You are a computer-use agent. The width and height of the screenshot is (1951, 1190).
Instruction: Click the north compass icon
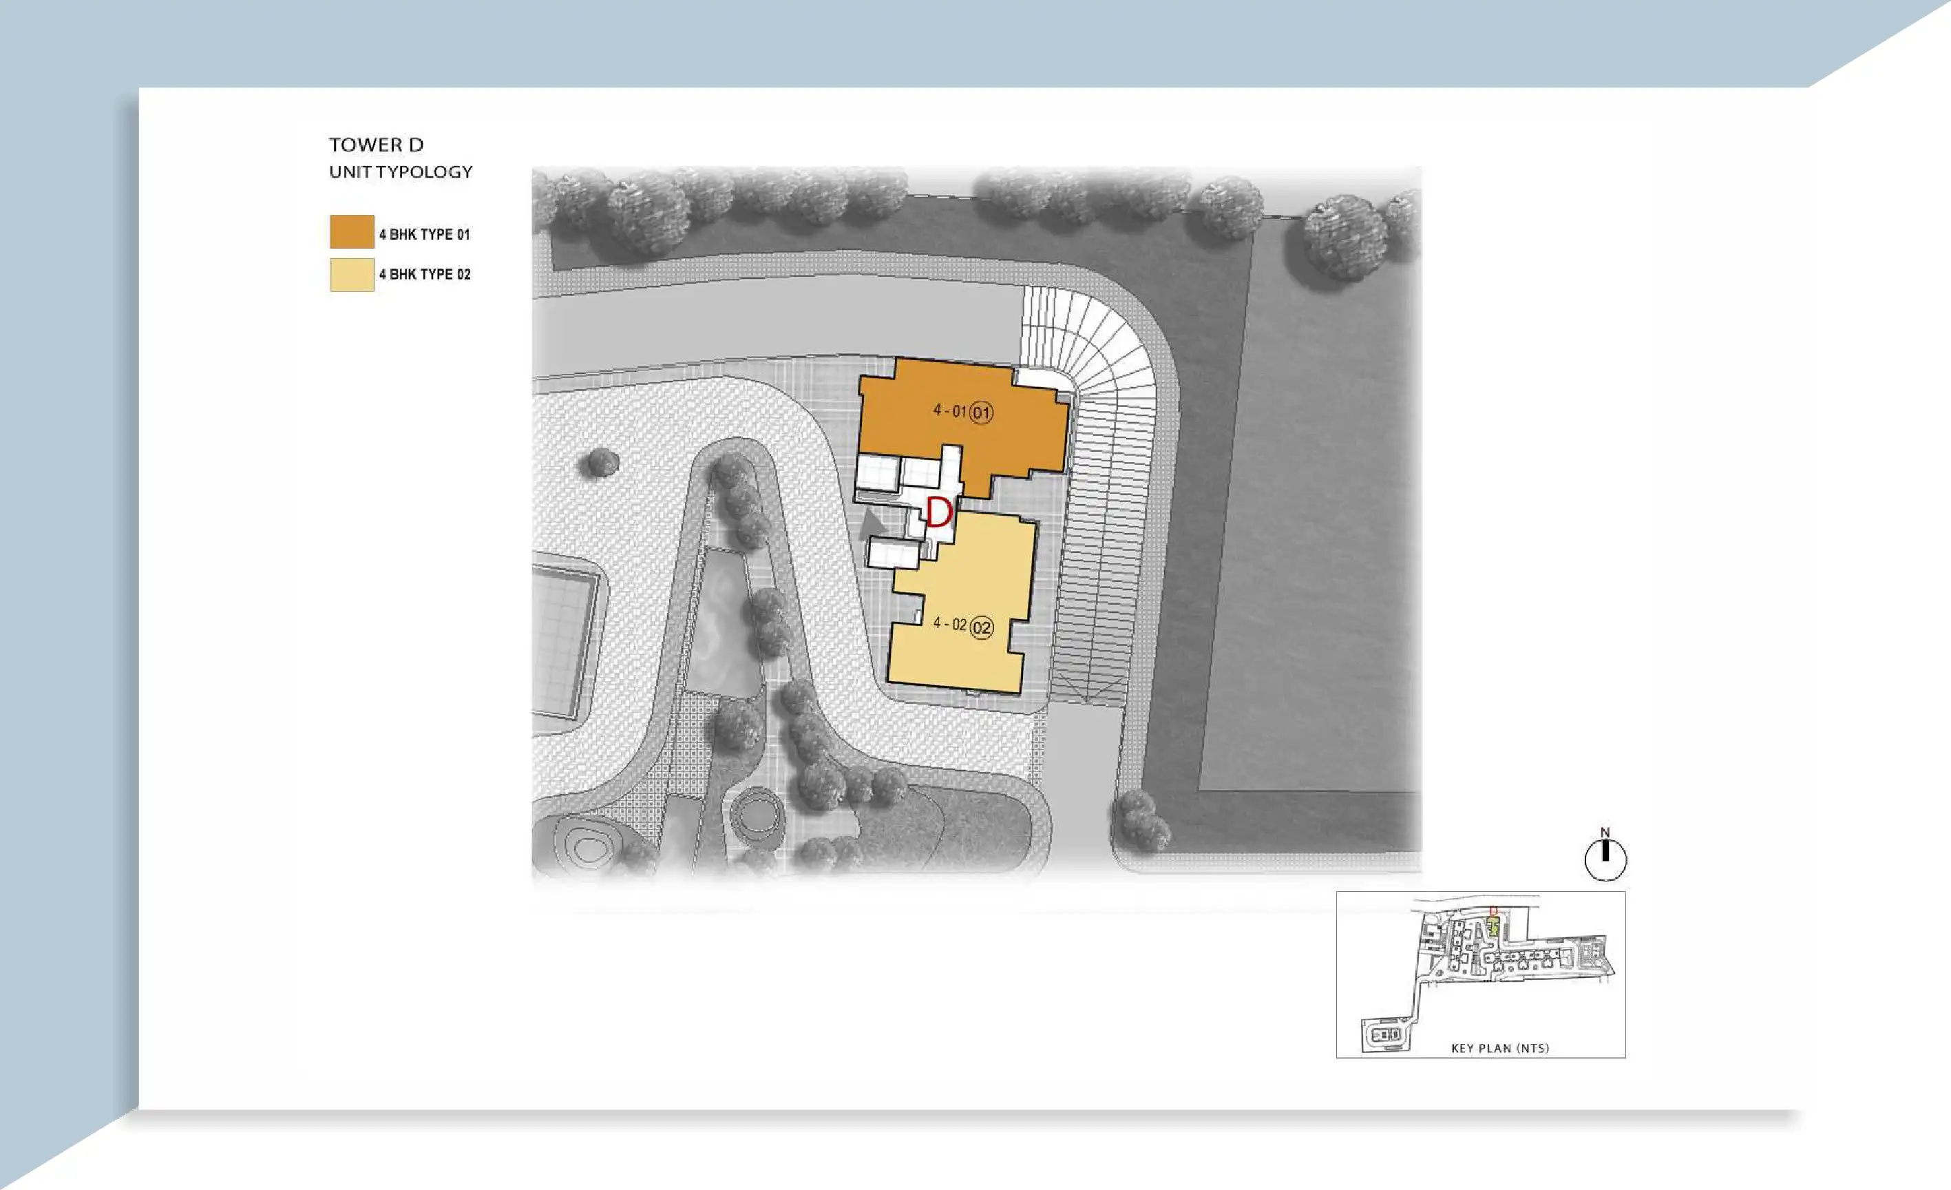click(x=1605, y=859)
